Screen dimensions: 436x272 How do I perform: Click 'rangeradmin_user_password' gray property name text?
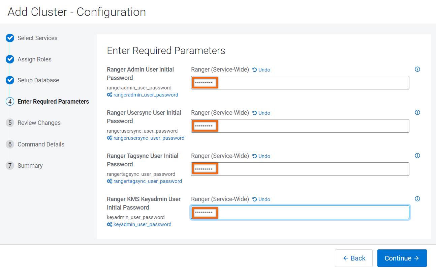coord(139,88)
